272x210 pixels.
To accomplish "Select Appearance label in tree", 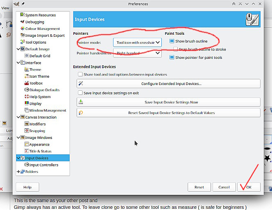I will 39,145.
